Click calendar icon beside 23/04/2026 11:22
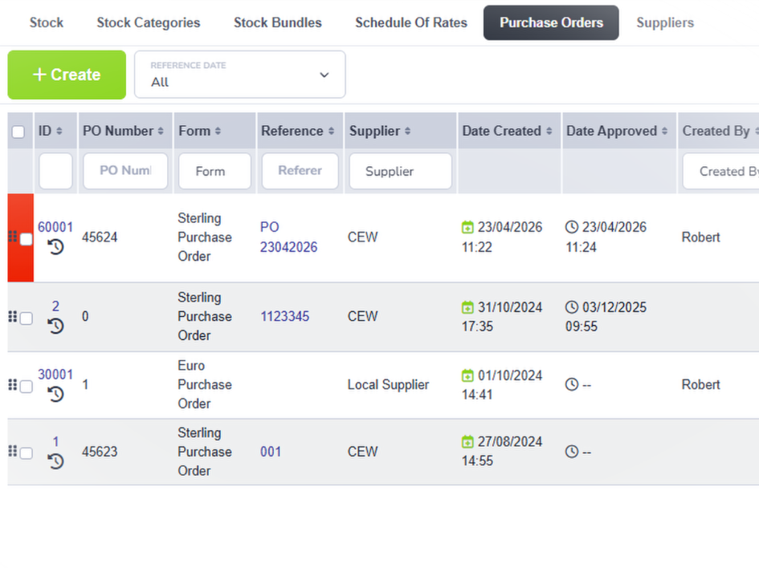Viewport: 759px width, 568px height. tap(467, 227)
